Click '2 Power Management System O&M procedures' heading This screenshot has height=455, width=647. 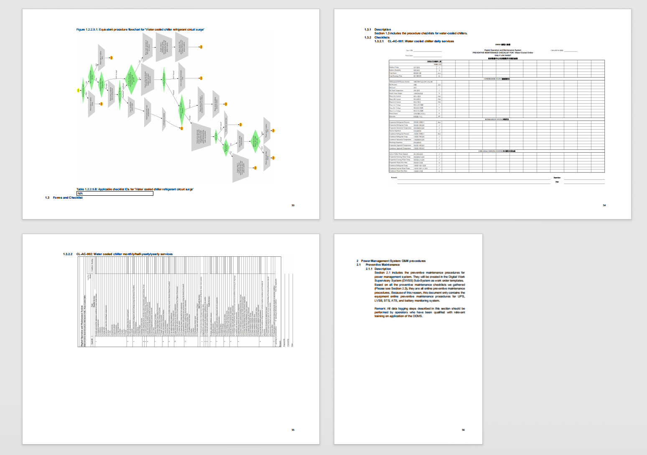[x=391, y=261]
